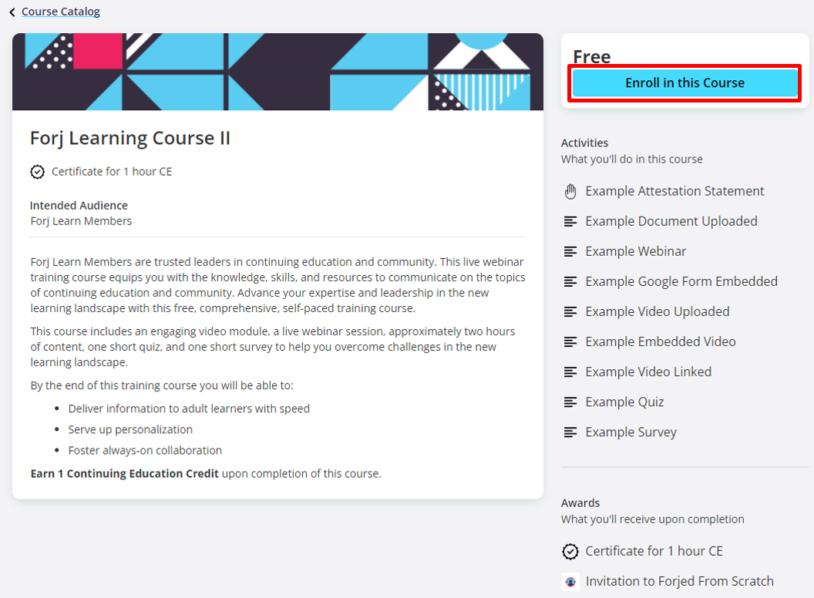Click the Certificate for 1 hour CE award text
814x598 pixels.
pyautogui.click(x=654, y=551)
